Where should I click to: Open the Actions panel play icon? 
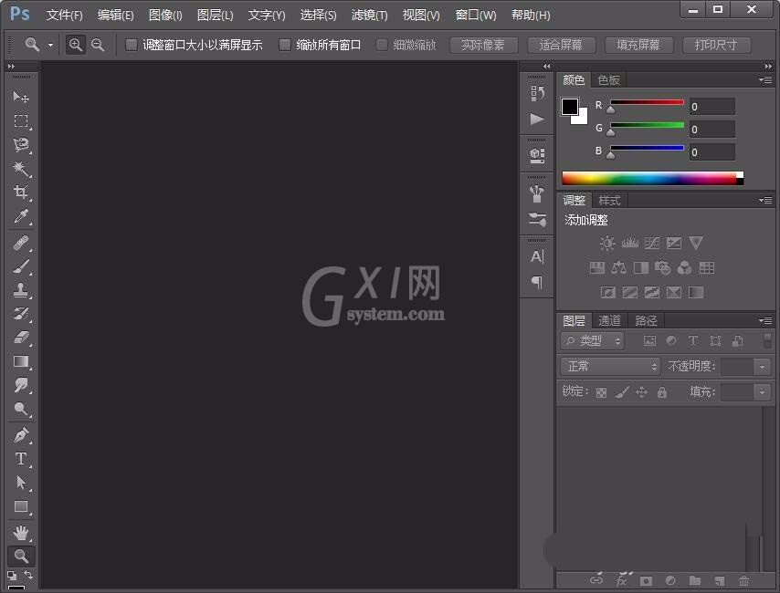point(537,119)
